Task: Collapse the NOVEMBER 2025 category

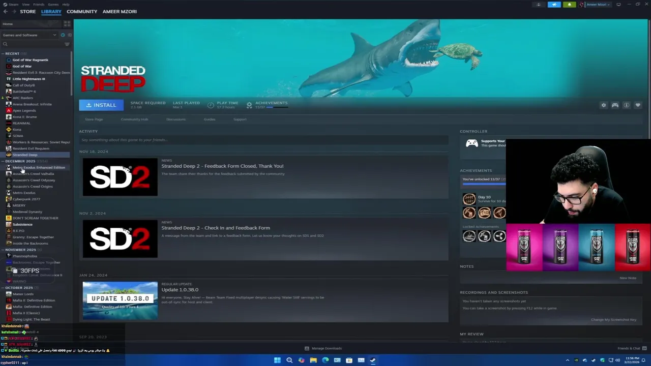Action: point(3,250)
